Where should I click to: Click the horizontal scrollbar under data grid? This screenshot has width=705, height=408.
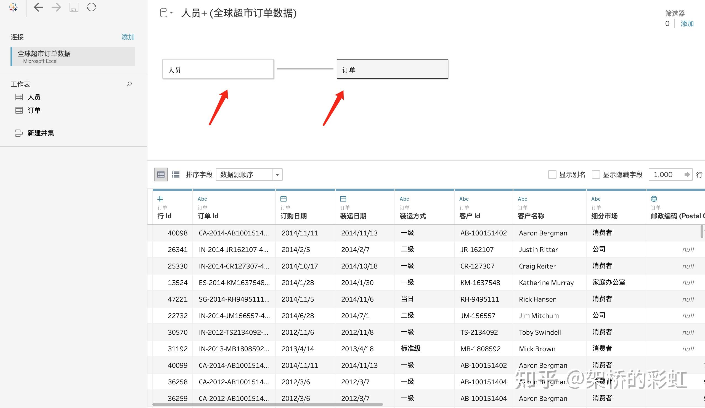[x=267, y=404]
